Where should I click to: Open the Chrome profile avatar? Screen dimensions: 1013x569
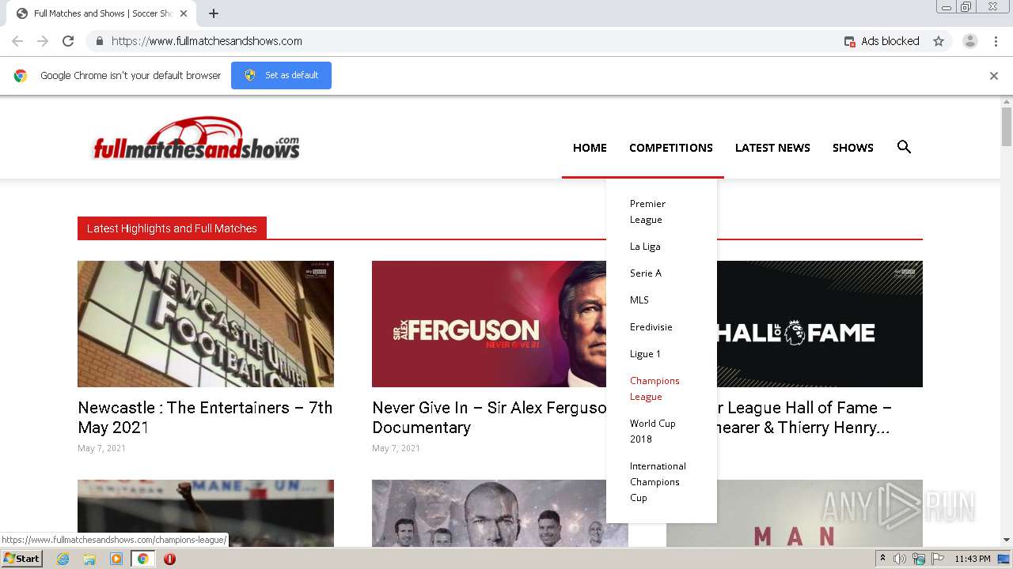pyautogui.click(x=970, y=41)
